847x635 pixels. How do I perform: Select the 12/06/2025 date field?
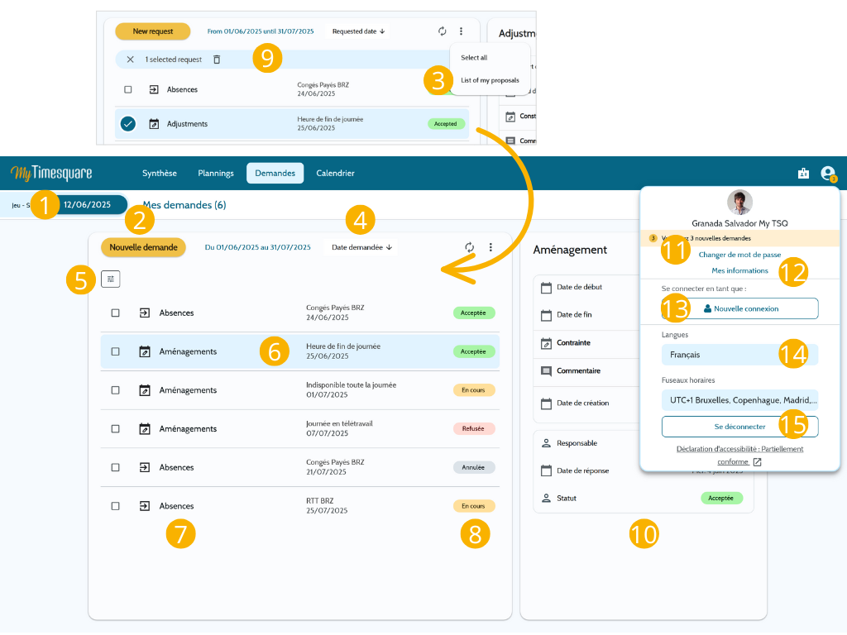87,205
